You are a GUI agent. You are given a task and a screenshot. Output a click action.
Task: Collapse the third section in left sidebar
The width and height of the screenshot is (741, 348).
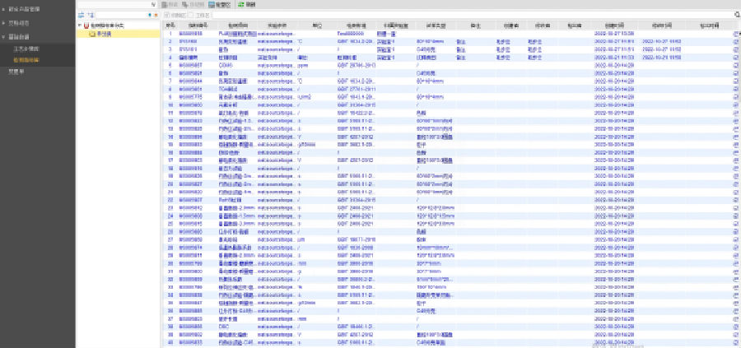tap(4, 36)
